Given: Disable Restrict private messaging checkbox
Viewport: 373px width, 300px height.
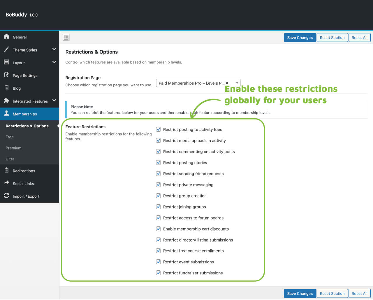Looking at the screenshot, I should point(159,185).
